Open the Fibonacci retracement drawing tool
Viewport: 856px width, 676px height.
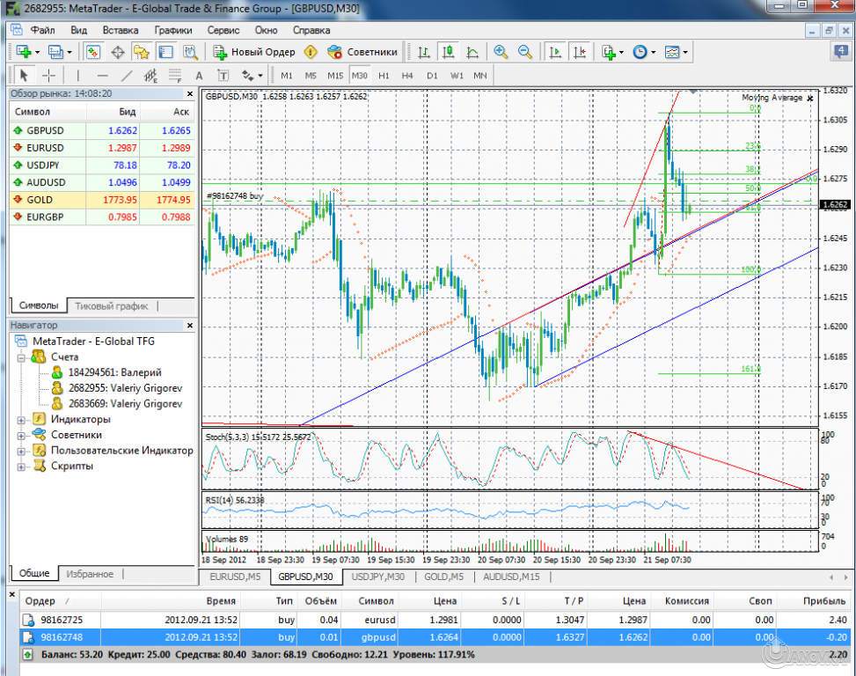(173, 76)
